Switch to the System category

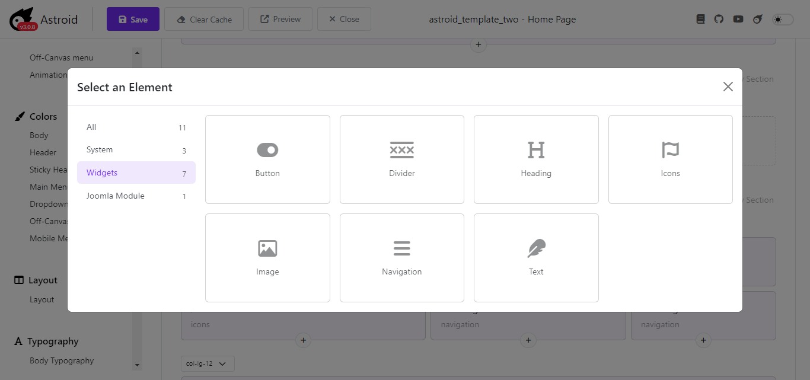[x=136, y=150]
